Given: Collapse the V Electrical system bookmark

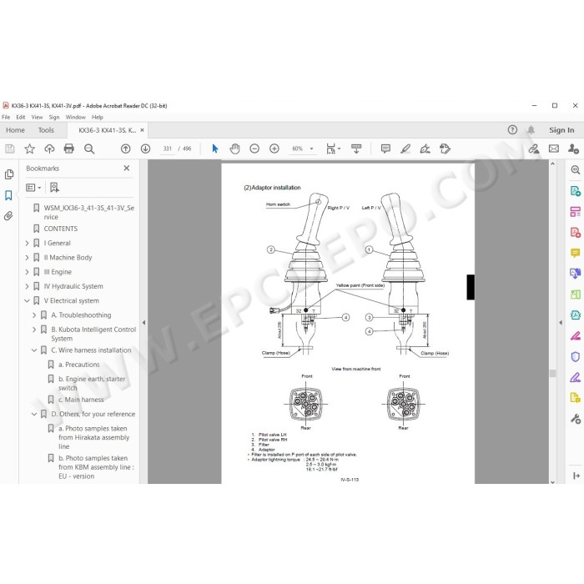Looking at the screenshot, I should pyautogui.click(x=27, y=300).
